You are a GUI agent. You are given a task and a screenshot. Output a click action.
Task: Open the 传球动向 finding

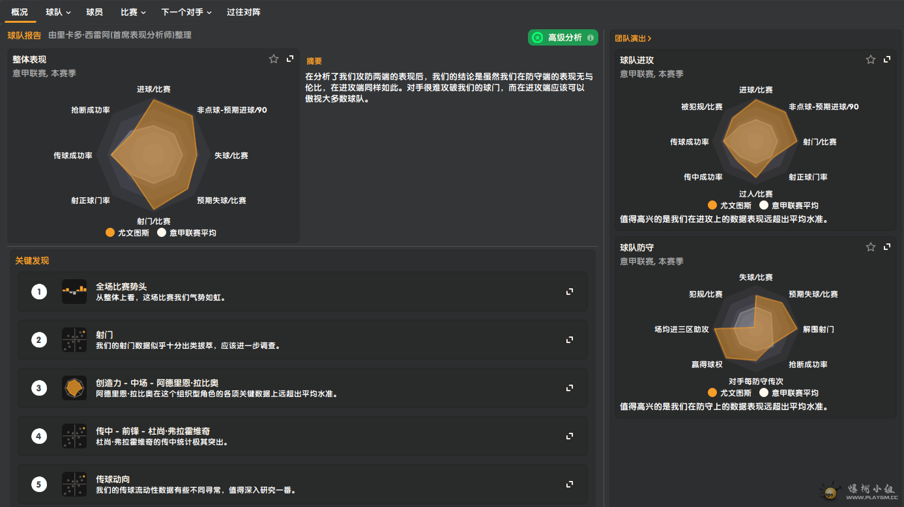[302, 484]
